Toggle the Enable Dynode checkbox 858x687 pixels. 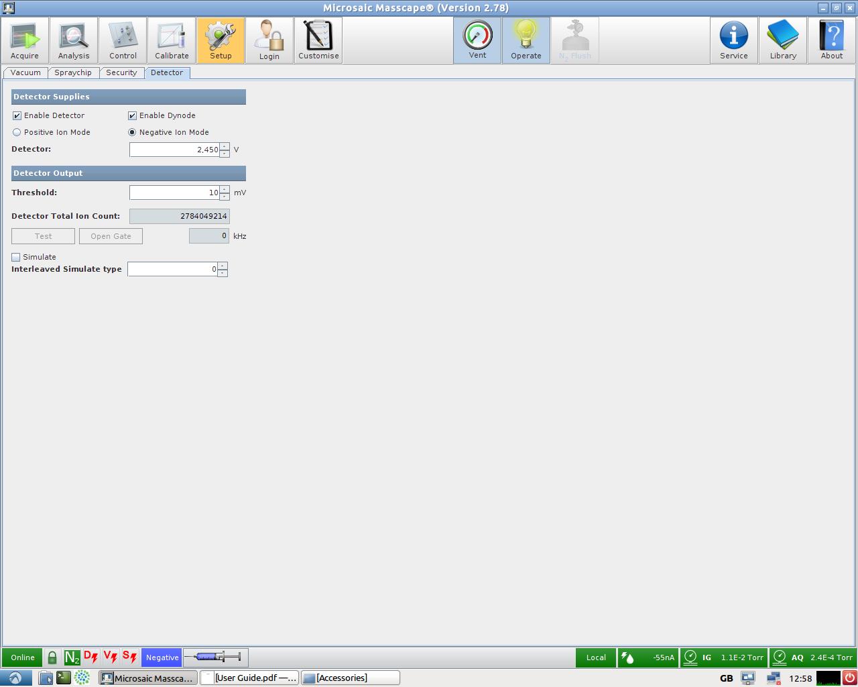tap(133, 115)
